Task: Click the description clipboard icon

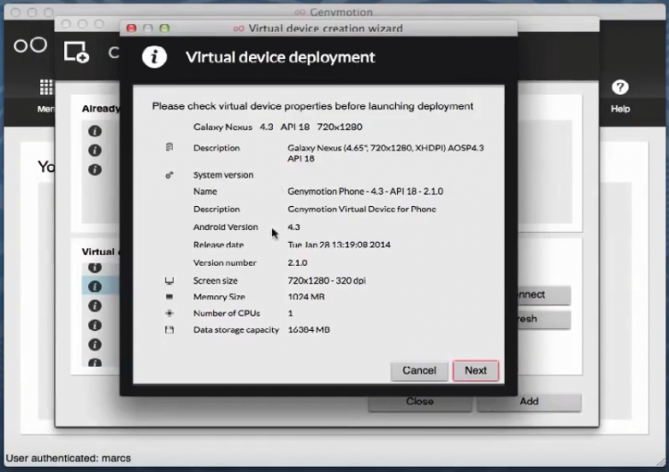Action: point(169,147)
